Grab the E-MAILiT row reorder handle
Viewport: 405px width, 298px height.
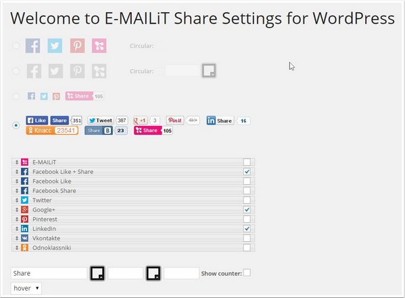click(16, 162)
